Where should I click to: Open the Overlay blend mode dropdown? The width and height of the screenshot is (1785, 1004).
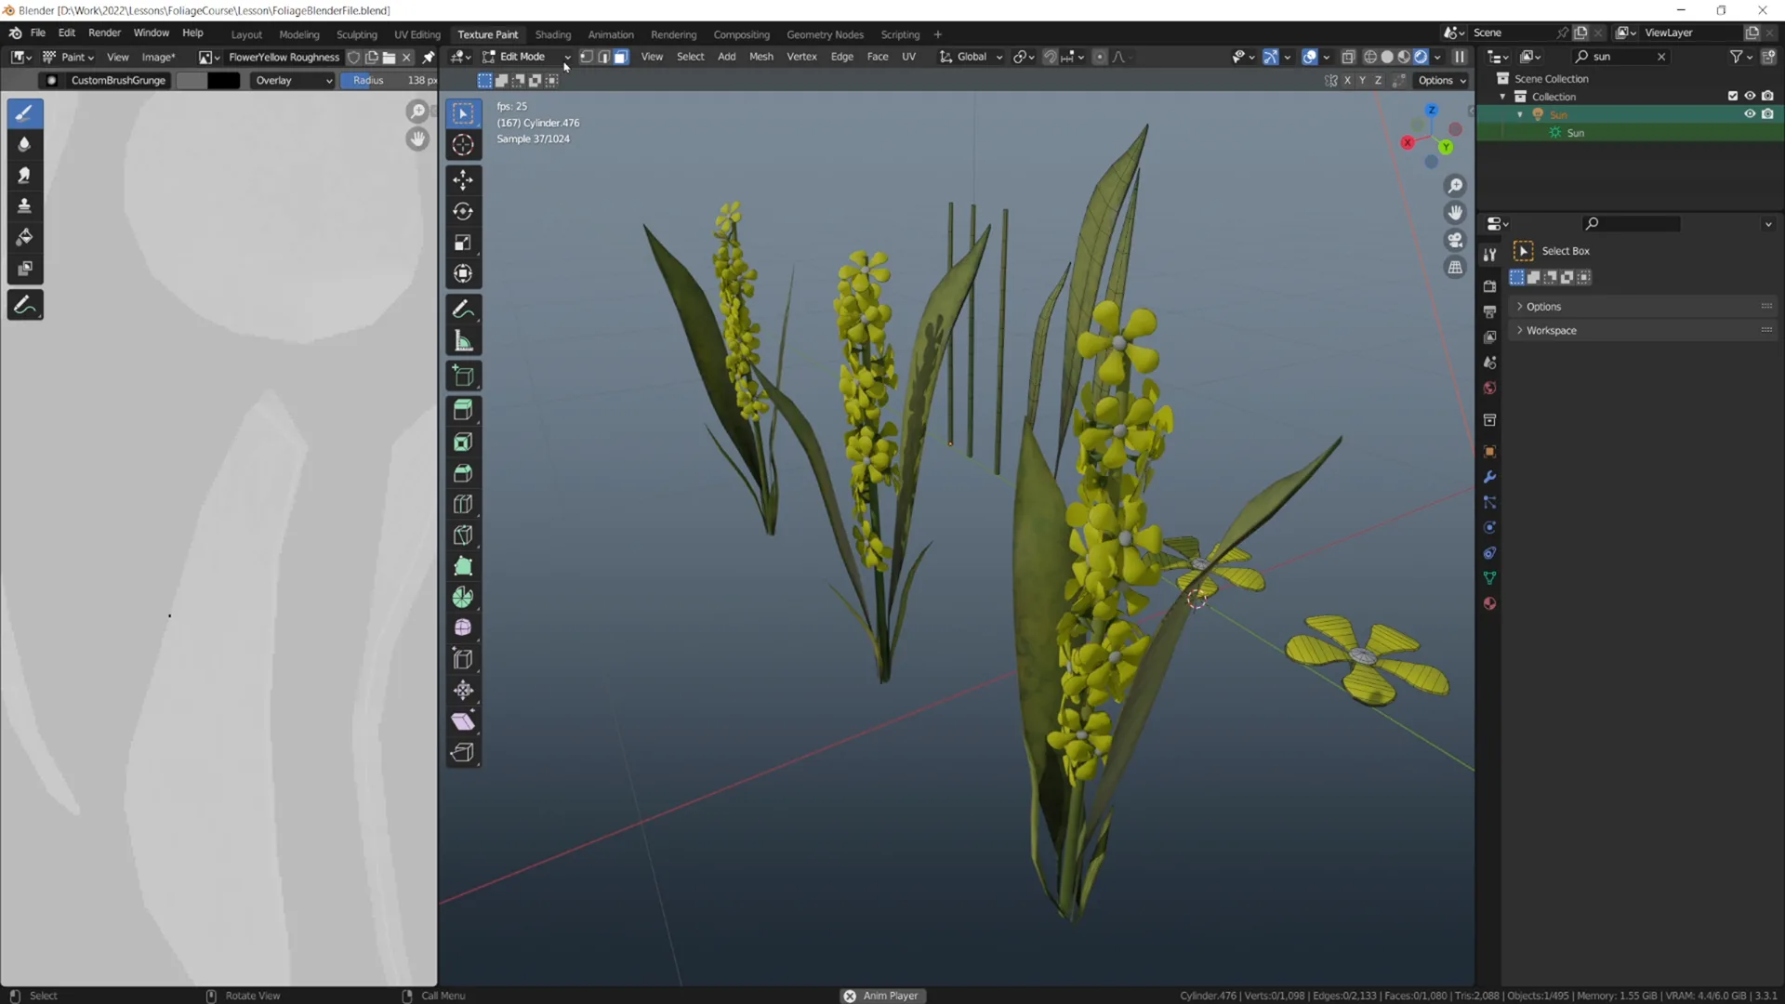tap(293, 80)
